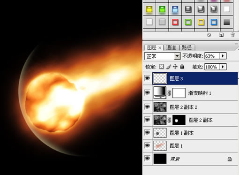
Task: Click the trash icon in Styles panel
Action: 232,35
